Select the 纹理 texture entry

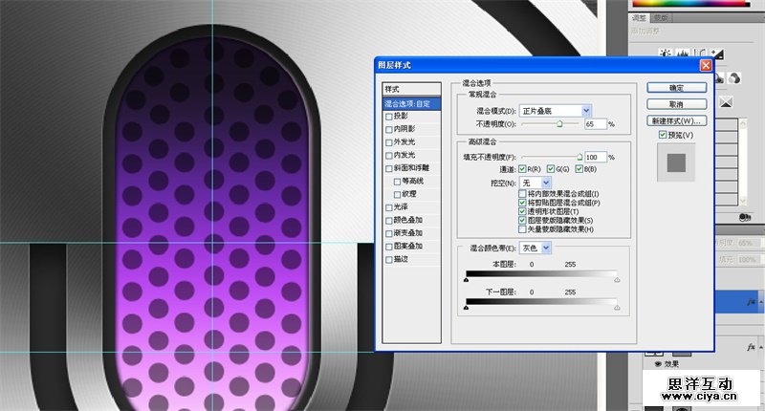[x=409, y=194]
